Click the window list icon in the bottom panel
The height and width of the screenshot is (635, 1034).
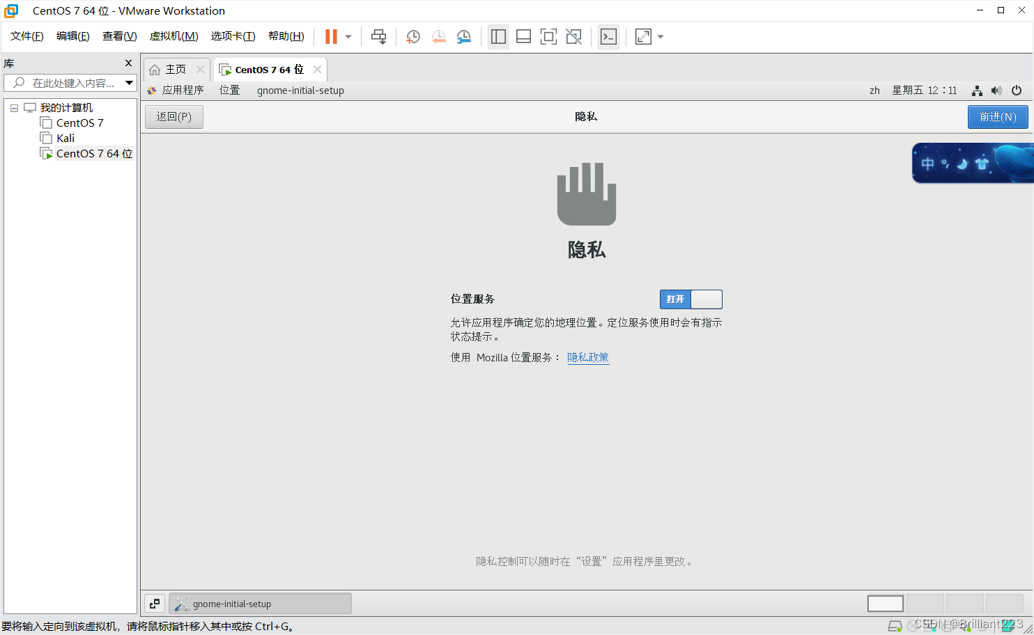point(155,604)
